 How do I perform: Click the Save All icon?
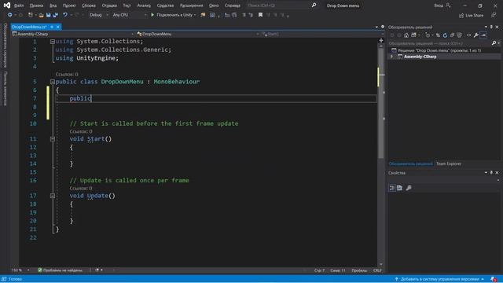tap(55, 15)
